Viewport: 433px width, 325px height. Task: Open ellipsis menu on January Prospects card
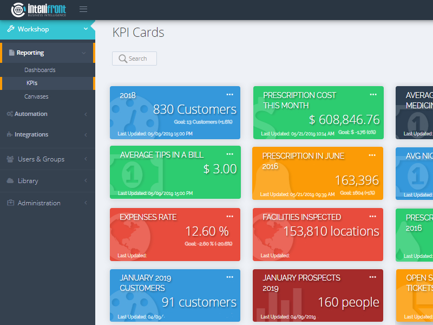(x=373, y=277)
